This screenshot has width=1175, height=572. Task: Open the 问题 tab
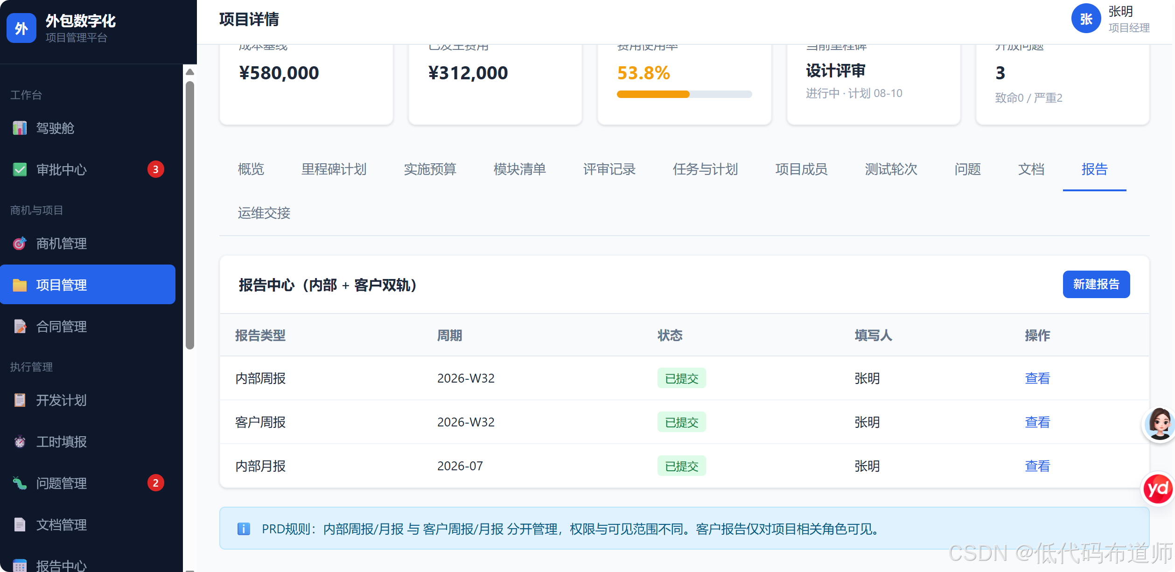[968, 169]
